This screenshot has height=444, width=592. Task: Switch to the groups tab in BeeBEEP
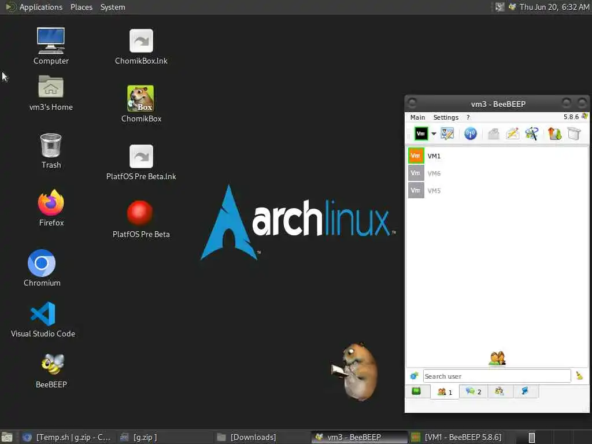coord(499,391)
